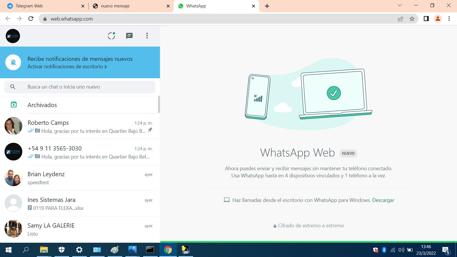Click battery status tray icon
This screenshot has height=257, width=457.
pyautogui.click(x=410, y=250)
